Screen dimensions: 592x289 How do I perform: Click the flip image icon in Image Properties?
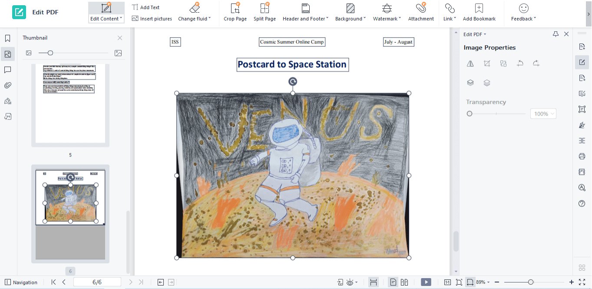470,63
